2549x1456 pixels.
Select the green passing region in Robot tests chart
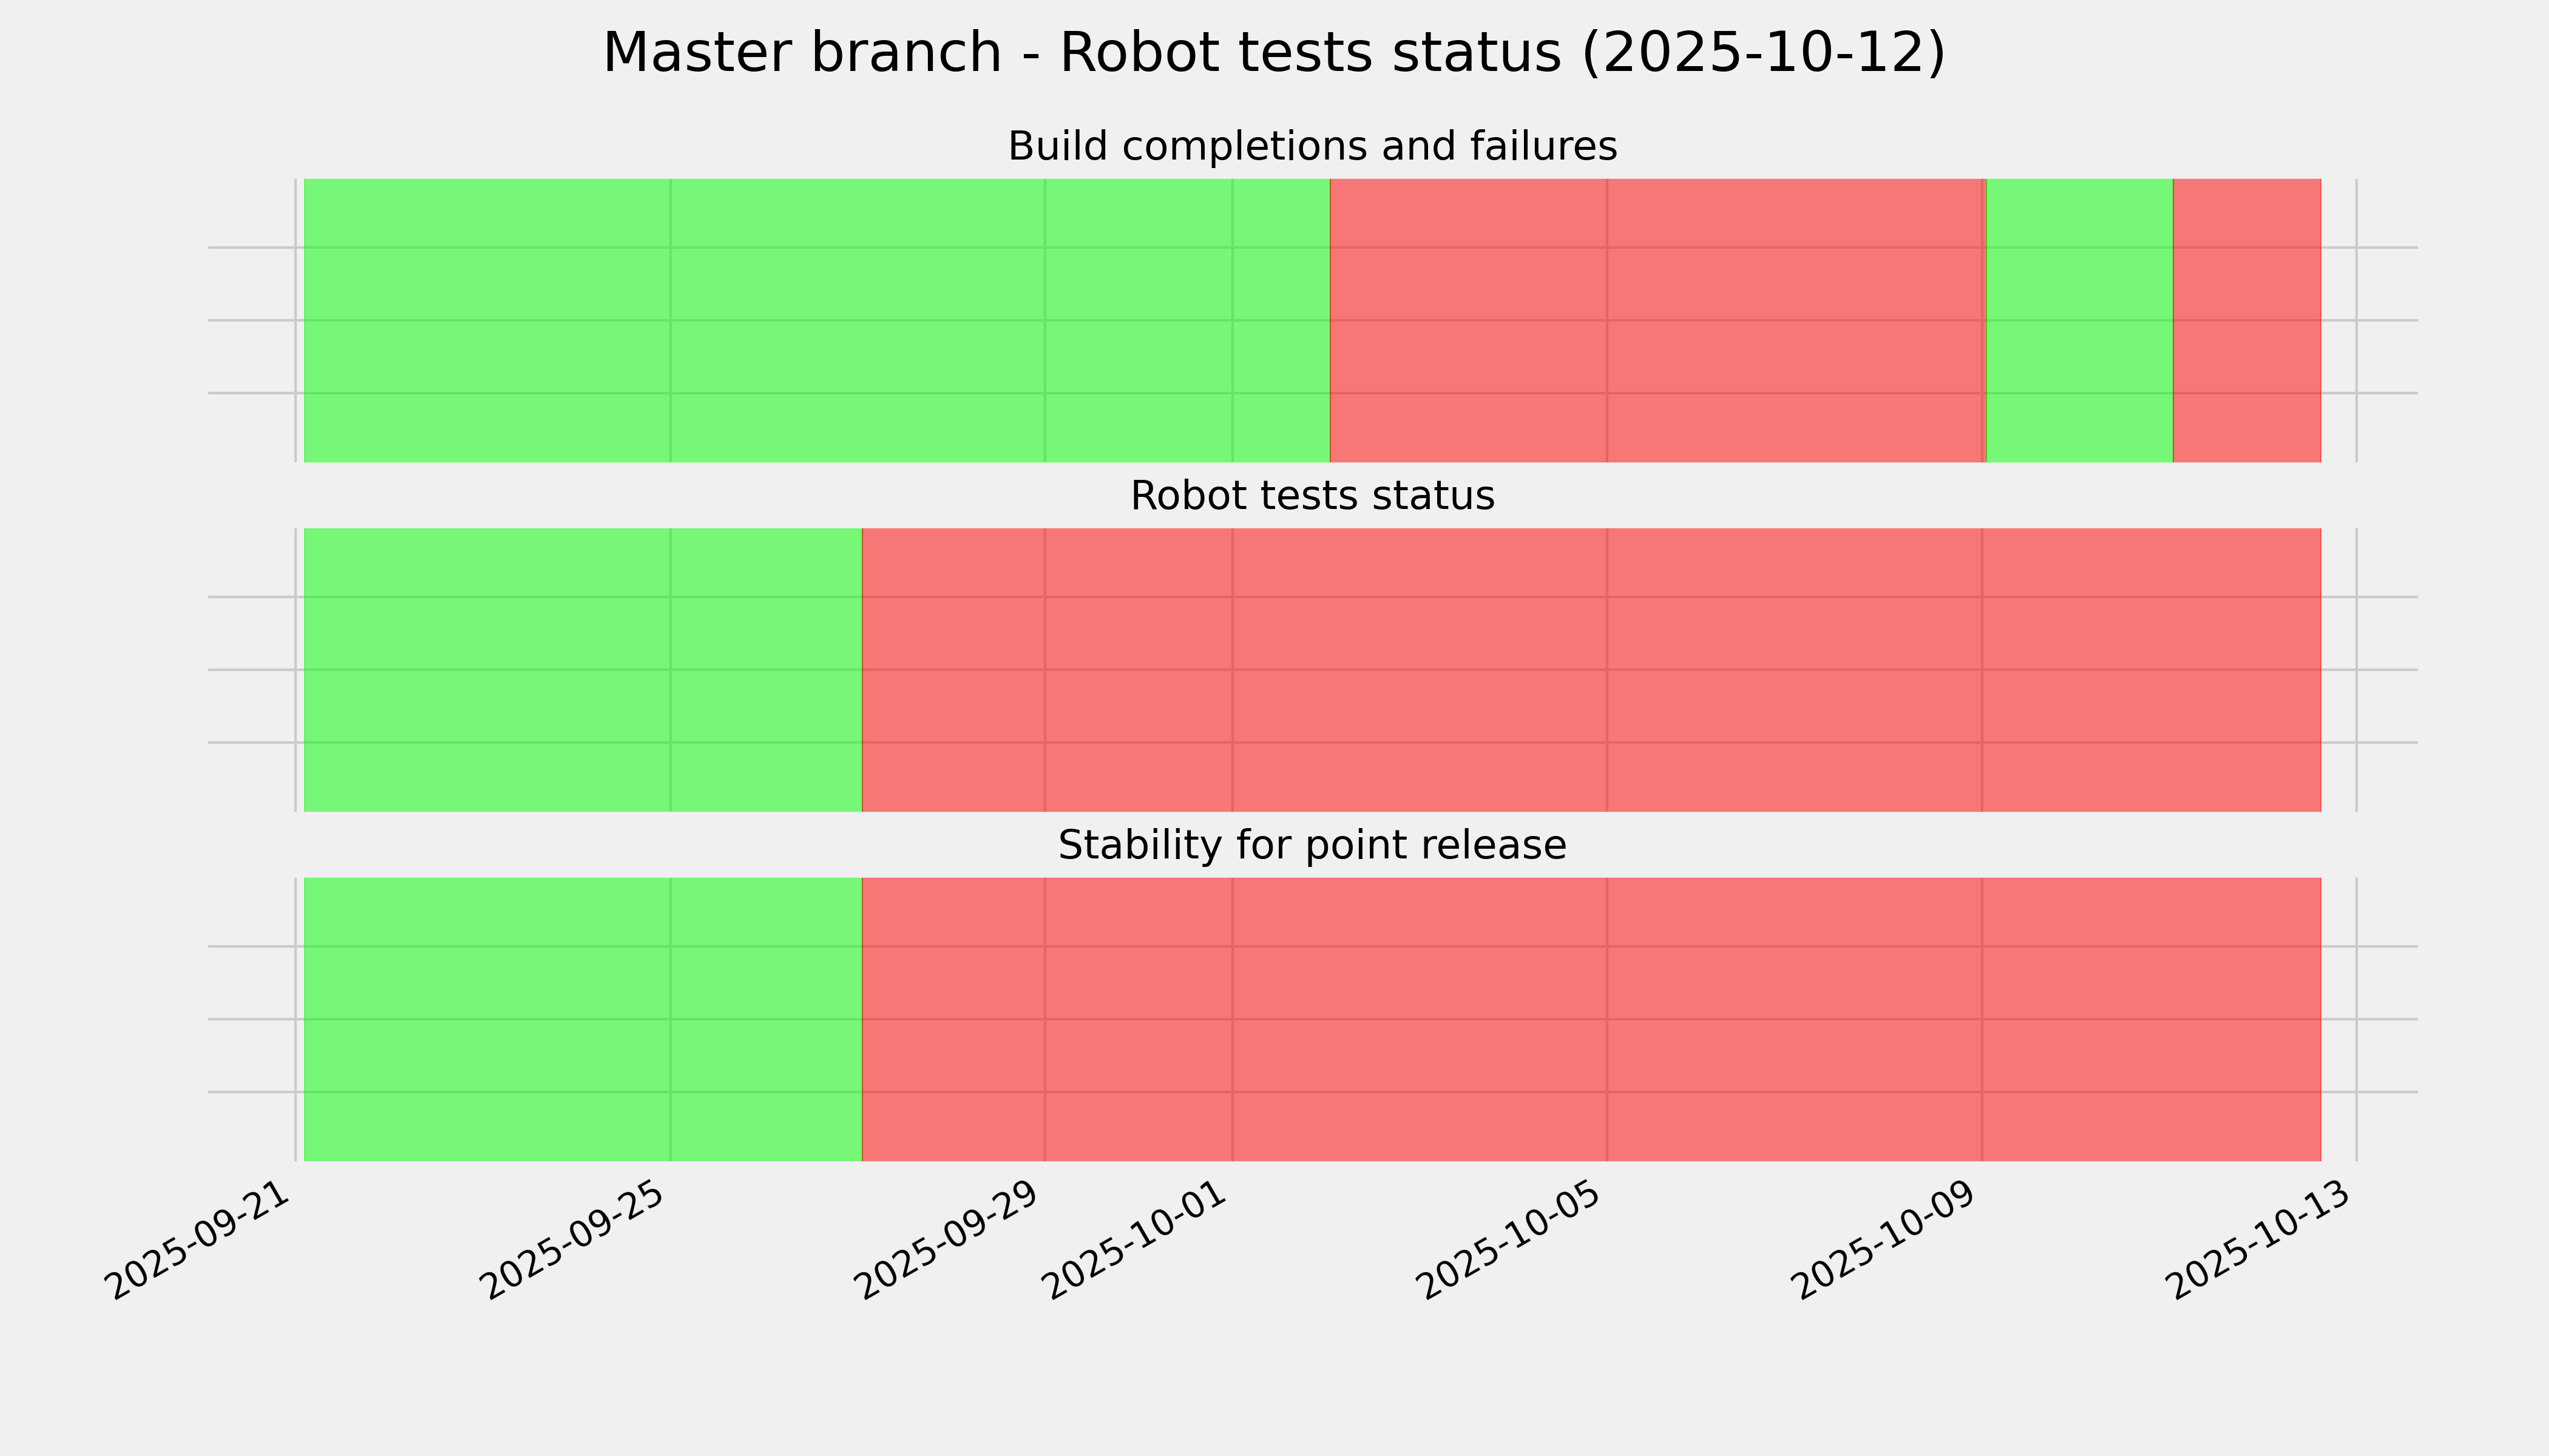tap(582, 670)
